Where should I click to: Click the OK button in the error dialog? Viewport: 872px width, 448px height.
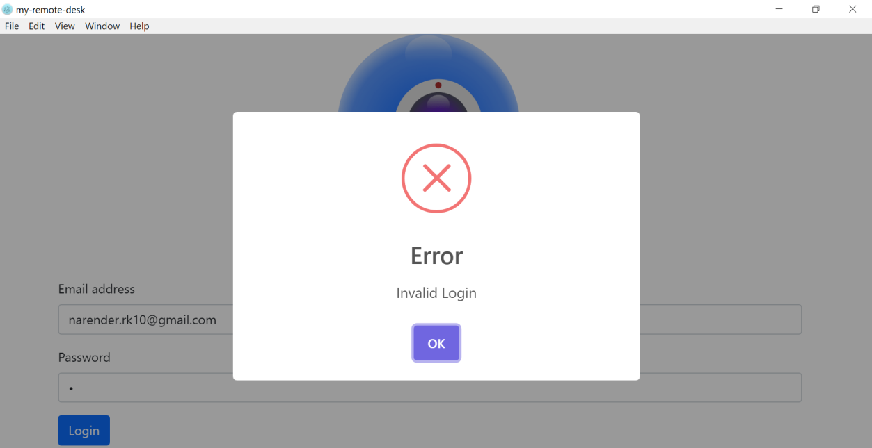[436, 343]
